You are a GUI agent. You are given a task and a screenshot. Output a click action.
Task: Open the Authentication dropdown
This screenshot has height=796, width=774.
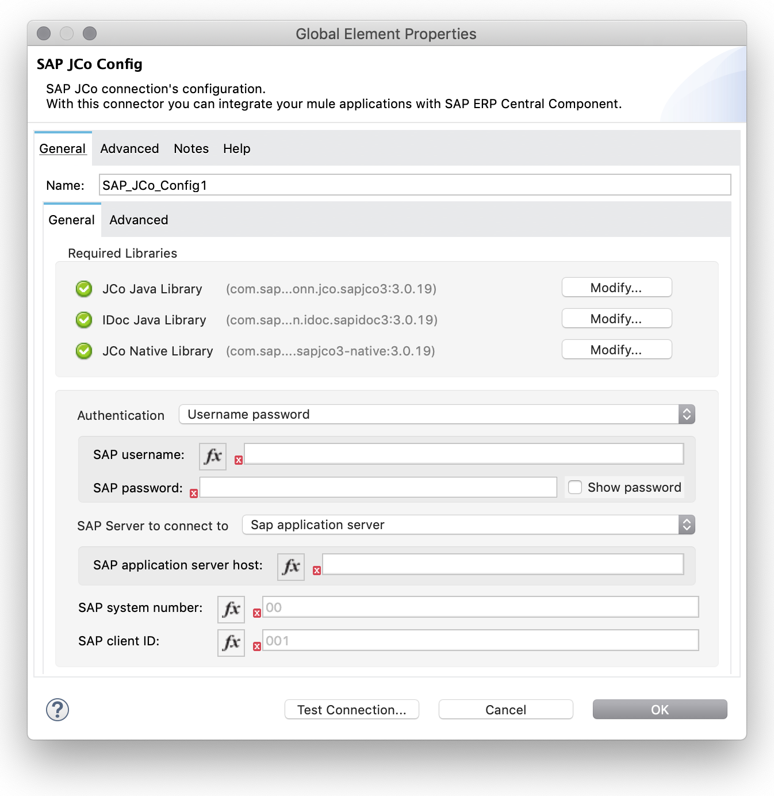[x=437, y=414]
